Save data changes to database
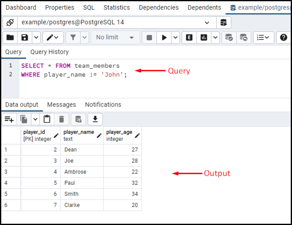Image resolution: width=292 pixels, height=225 pixels. (x=78, y=119)
